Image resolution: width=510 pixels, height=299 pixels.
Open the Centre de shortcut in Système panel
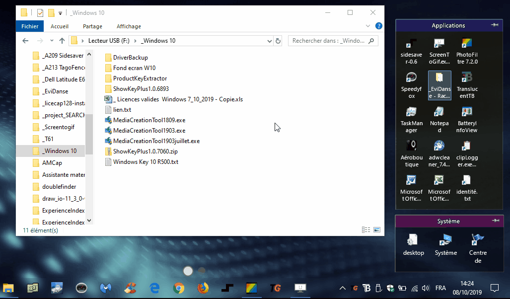[478, 248]
